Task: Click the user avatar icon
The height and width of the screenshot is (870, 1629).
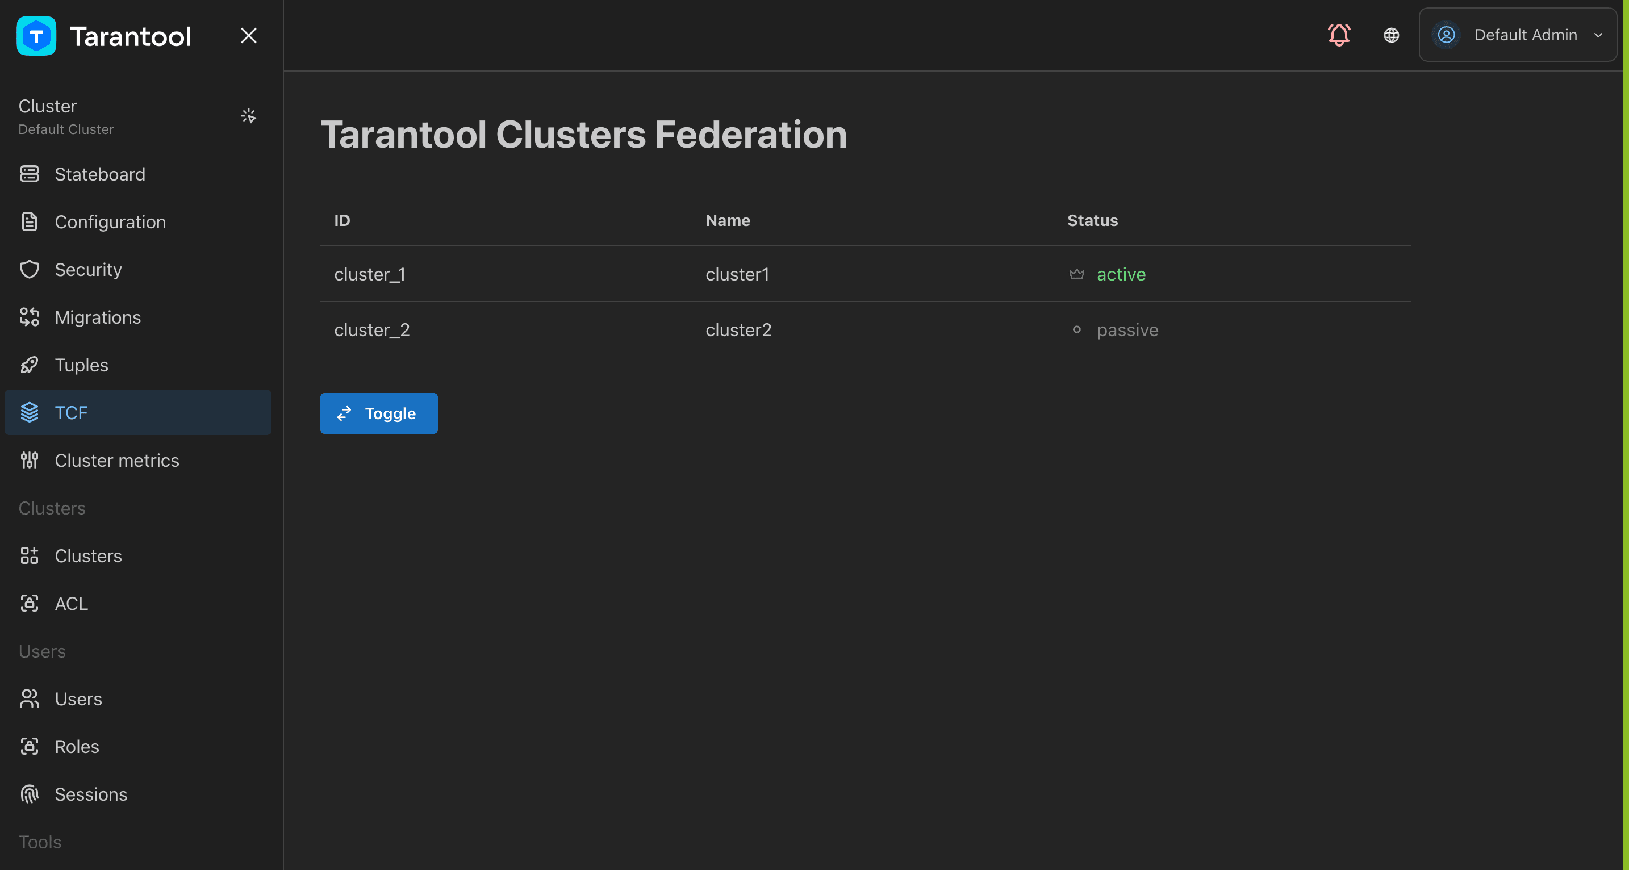Action: click(x=1446, y=35)
